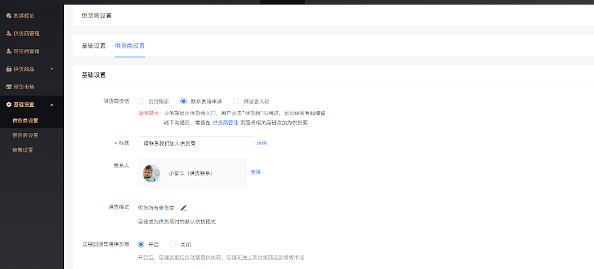Click the pencil icon to edit 供货模式
This screenshot has height=269, width=594.
click(x=183, y=207)
